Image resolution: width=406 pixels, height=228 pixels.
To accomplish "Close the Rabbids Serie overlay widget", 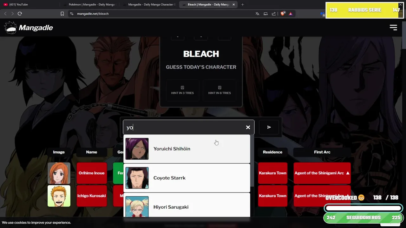I will (x=401, y=5).
